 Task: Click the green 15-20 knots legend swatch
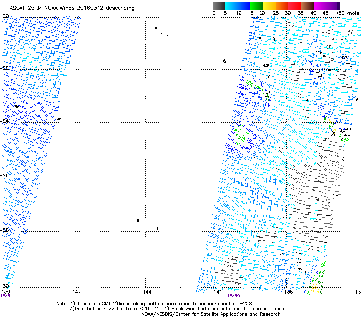[x=257, y=6]
